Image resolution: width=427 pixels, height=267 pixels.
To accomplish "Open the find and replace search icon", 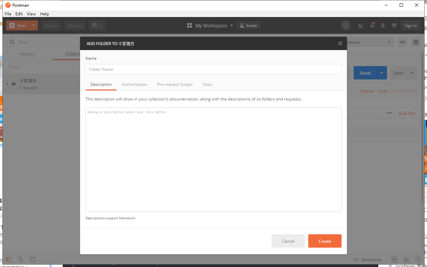I will pos(21,259).
